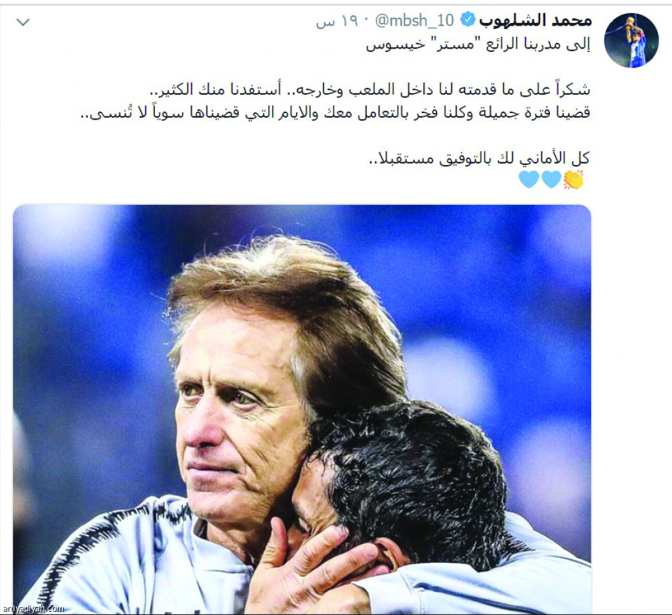Click the blue verified badge

467,20
